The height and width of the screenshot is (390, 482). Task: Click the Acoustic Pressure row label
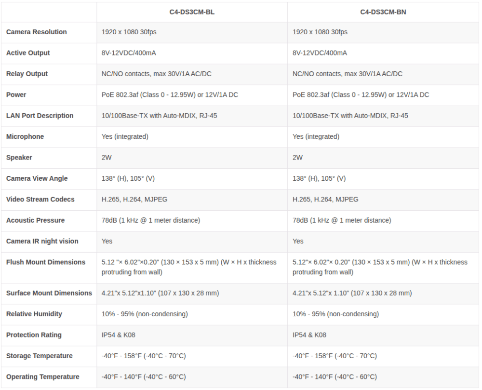(35, 220)
